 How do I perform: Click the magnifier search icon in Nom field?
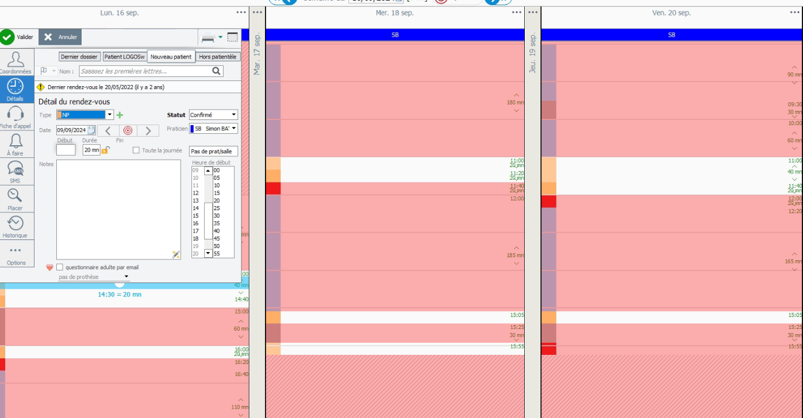click(217, 71)
